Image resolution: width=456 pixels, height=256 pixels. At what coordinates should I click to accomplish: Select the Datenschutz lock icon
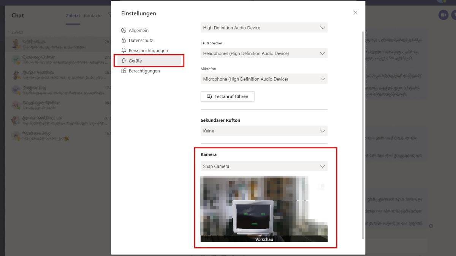[x=123, y=40]
